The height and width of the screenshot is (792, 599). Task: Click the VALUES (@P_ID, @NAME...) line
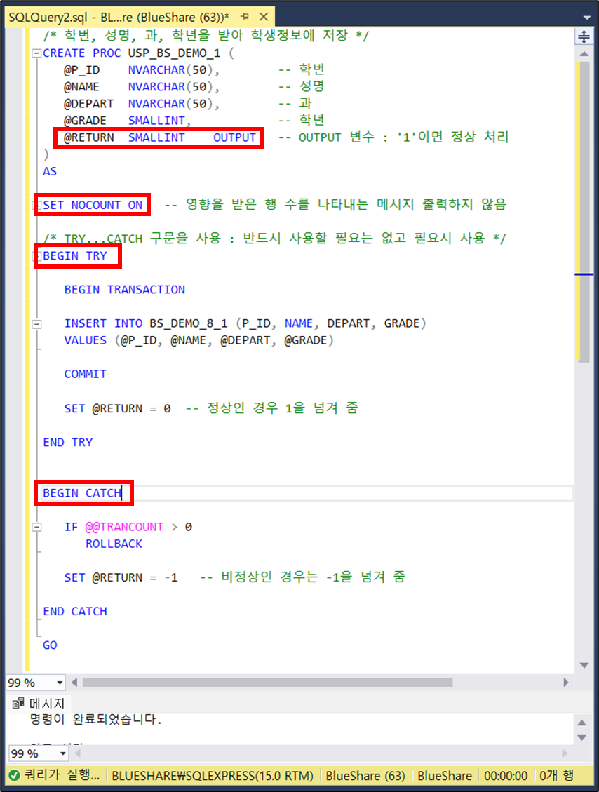click(199, 340)
